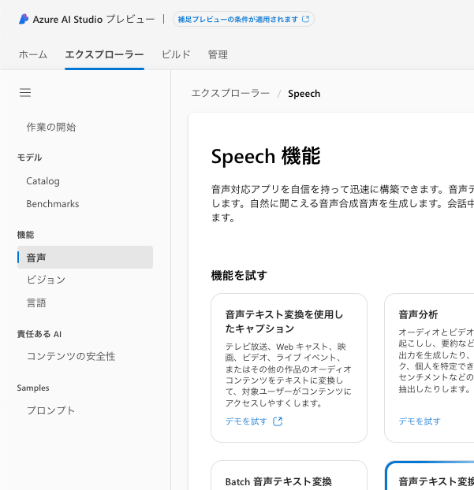
Task: Open 音声テキスト変換を使用したキャプション card
Action: [x=289, y=367]
